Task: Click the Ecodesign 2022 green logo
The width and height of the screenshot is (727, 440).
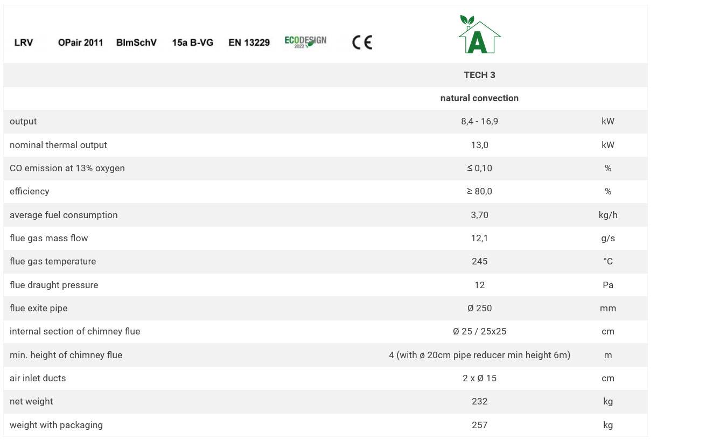Action: [x=305, y=42]
